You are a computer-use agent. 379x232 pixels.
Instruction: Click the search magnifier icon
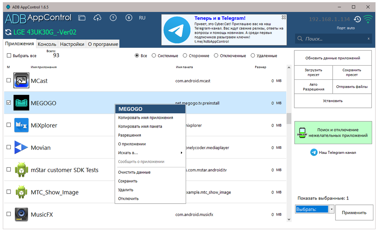click(x=300, y=39)
